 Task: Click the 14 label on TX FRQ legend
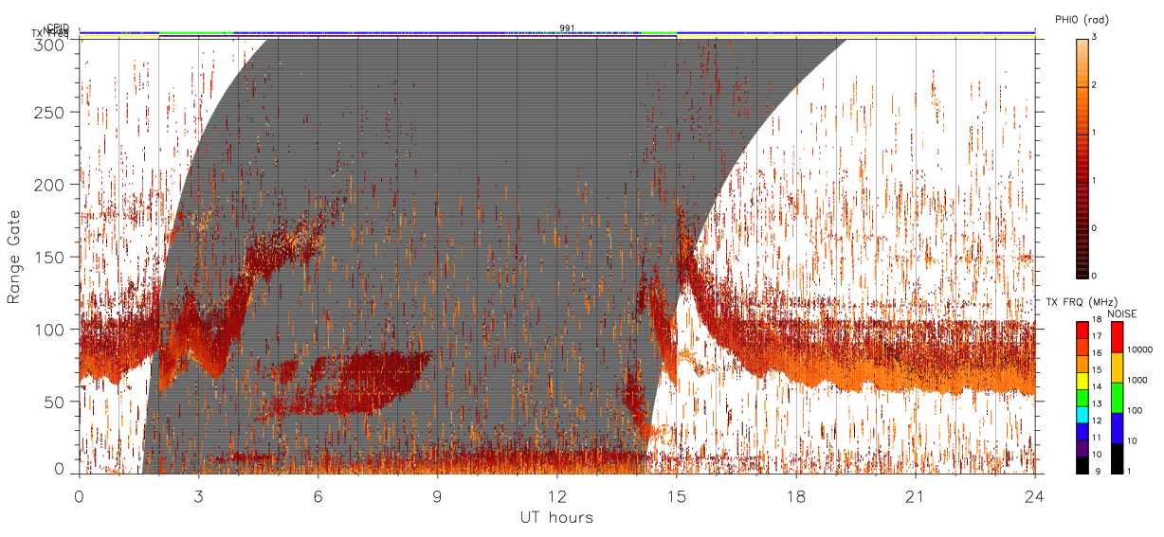1097,387
